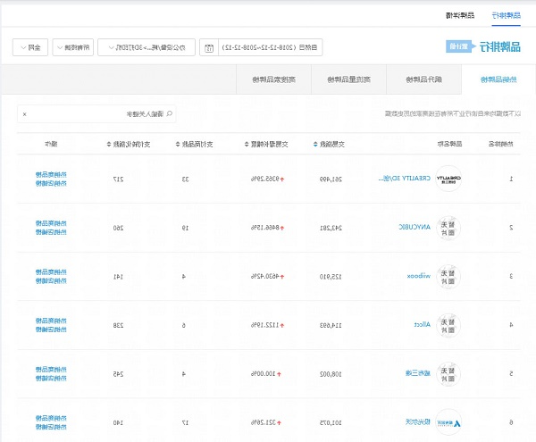
Task: Expand the 办公设备 3D打印机 category dropdown
Action: tap(147, 47)
